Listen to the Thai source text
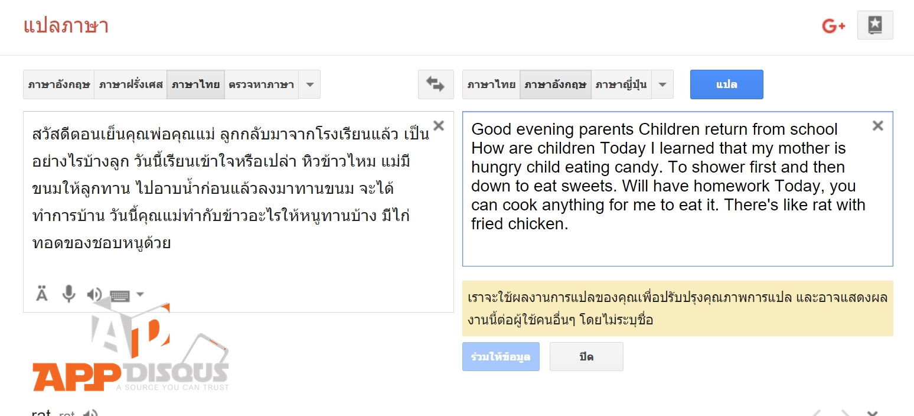Image resolution: width=914 pixels, height=416 pixels. [95, 294]
